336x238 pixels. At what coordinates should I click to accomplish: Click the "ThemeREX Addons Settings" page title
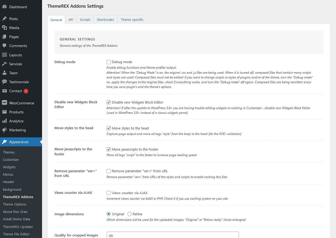pyautogui.click(x=75, y=6)
